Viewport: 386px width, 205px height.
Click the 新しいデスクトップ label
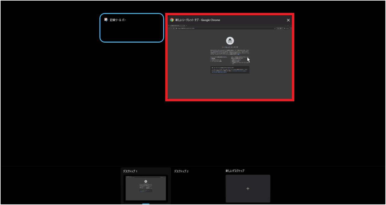click(x=235, y=171)
